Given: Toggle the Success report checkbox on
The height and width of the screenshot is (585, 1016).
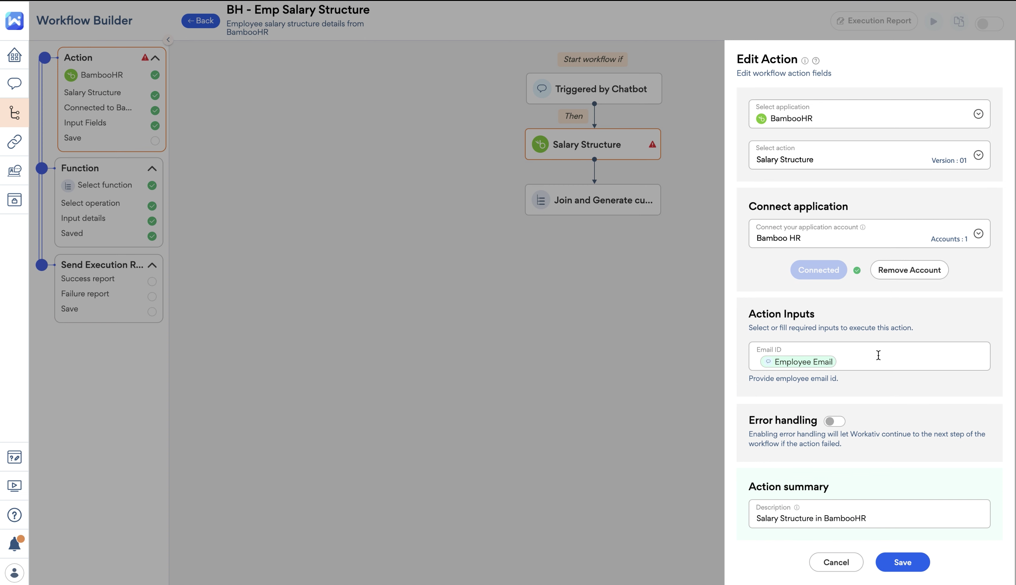Looking at the screenshot, I should [151, 281].
